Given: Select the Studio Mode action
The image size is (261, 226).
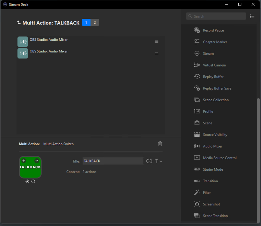Looking at the screenshot, I should (213, 169).
